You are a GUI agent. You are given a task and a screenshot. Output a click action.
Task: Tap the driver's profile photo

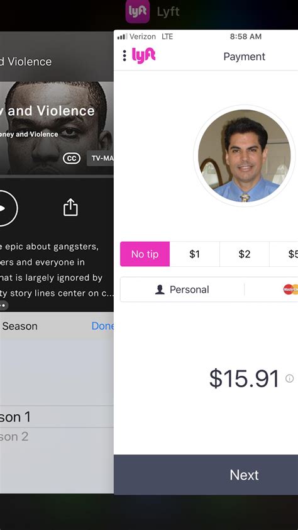(244, 155)
